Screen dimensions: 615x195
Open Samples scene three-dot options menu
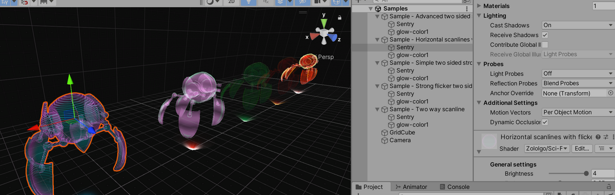tap(466, 9)
